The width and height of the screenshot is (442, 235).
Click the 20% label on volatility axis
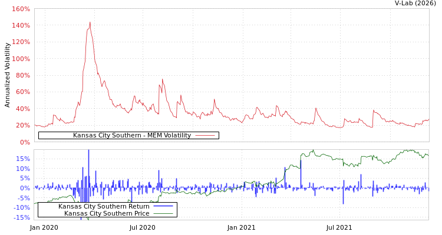click(x=22, y=125)
